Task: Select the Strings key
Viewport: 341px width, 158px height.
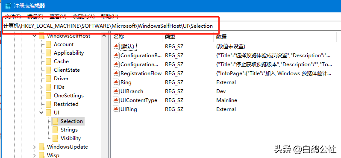Action: [69, 130]
